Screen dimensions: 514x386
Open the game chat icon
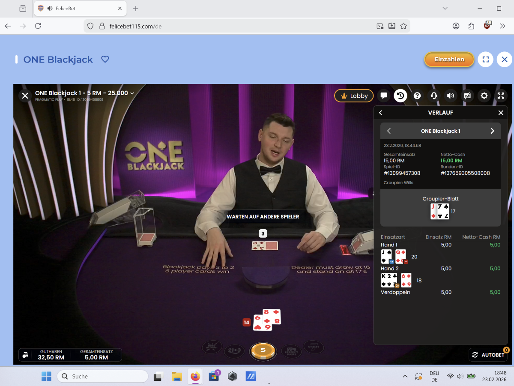384,96
